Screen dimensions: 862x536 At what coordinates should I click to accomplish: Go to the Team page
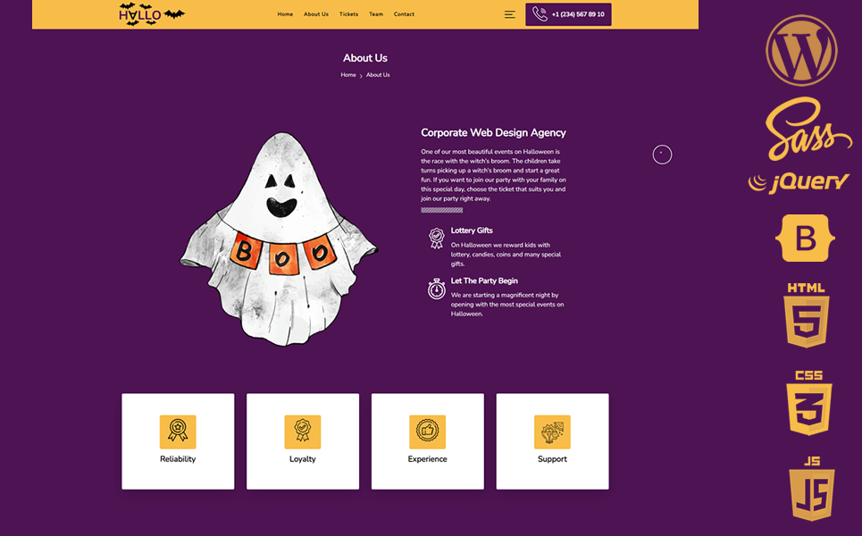(376, 14)
